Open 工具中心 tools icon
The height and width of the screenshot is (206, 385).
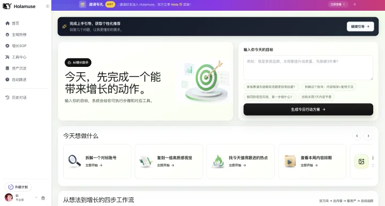pyautogui.click(x=7, y=57)
